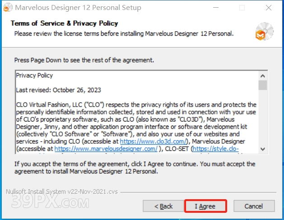Open the www.marvelousdesigner.com link
The image size is (284, 220).
(106, 149)
